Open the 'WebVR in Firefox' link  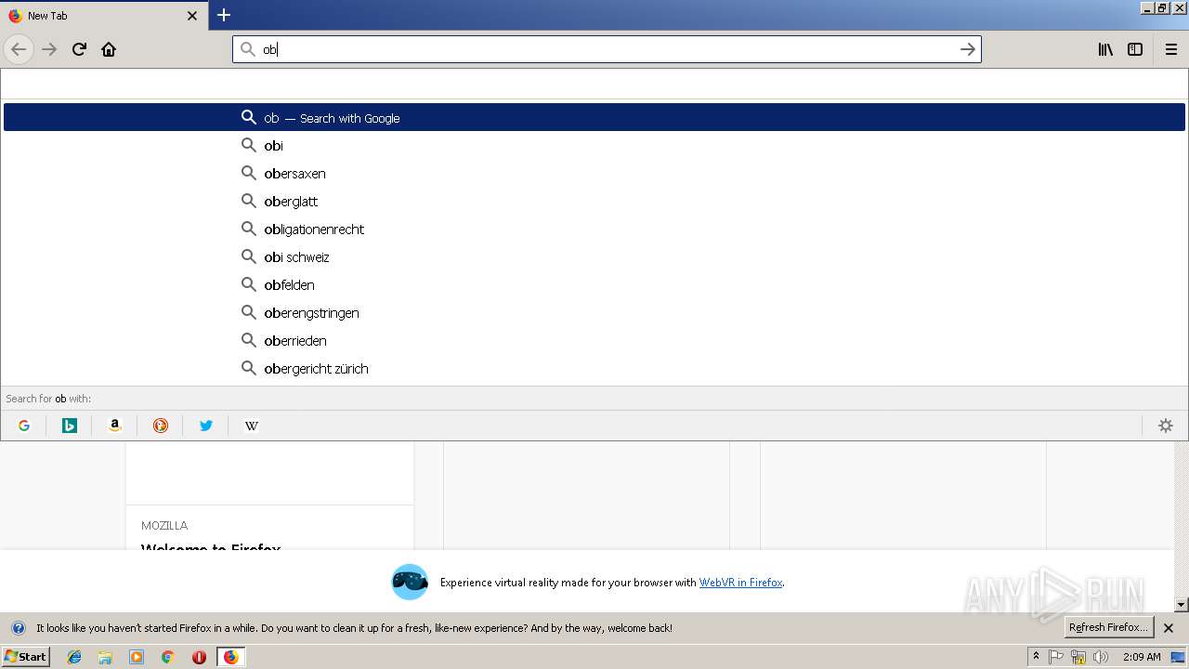pos(740,583)
